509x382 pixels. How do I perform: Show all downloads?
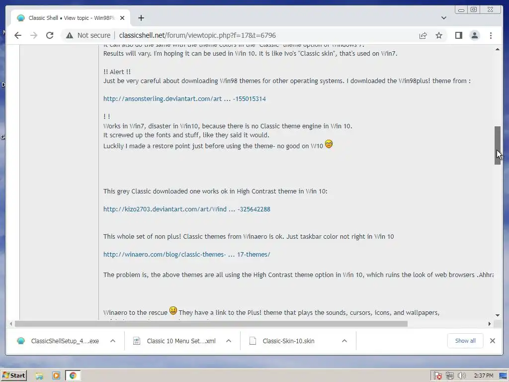465,341
